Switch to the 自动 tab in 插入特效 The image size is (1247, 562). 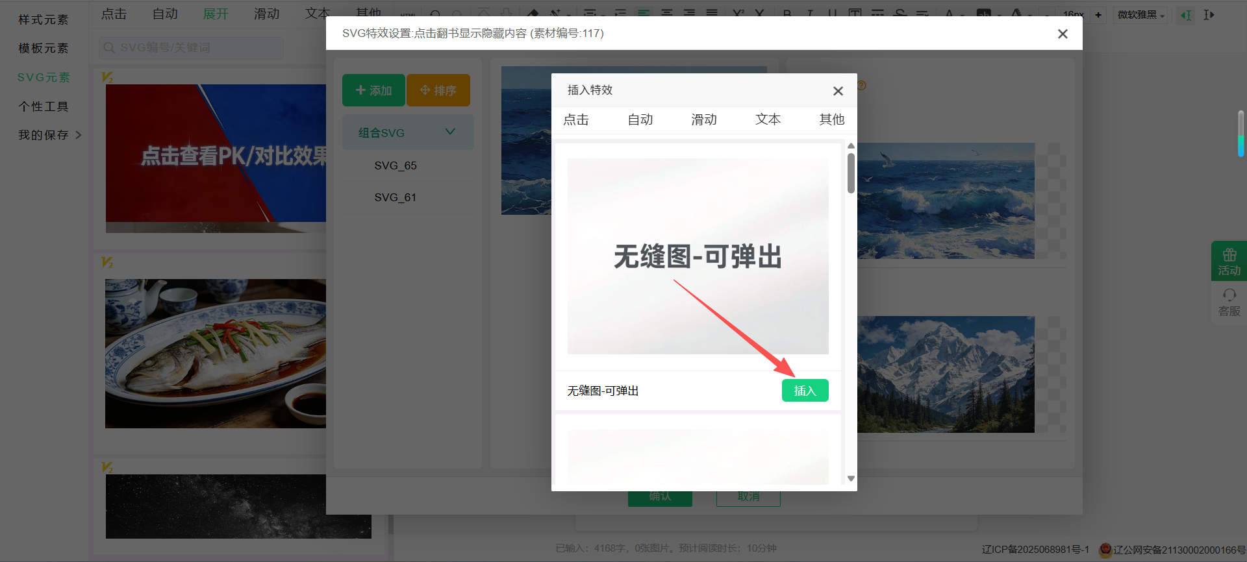640,120
